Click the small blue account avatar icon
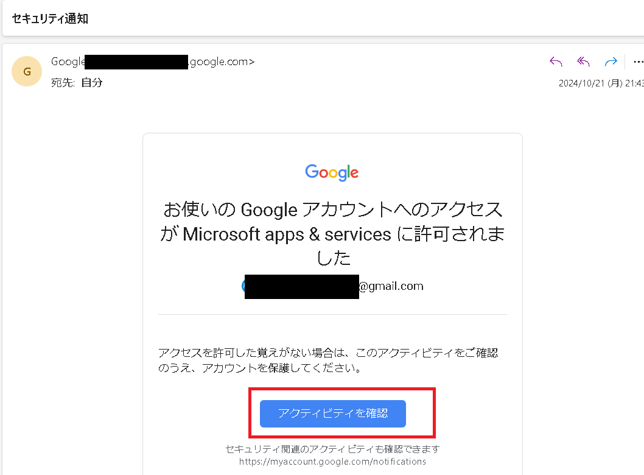 pos(243,286)
